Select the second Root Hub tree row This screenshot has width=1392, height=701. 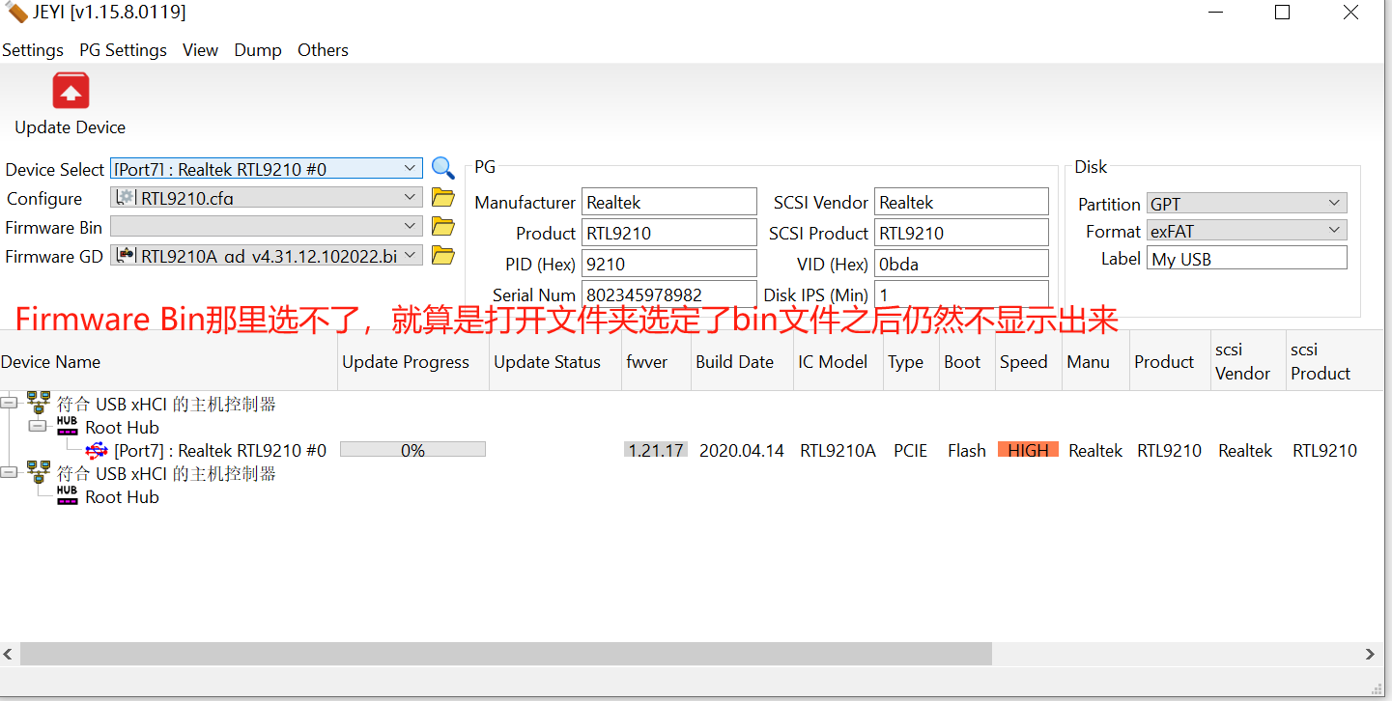(x=122, y=496)
